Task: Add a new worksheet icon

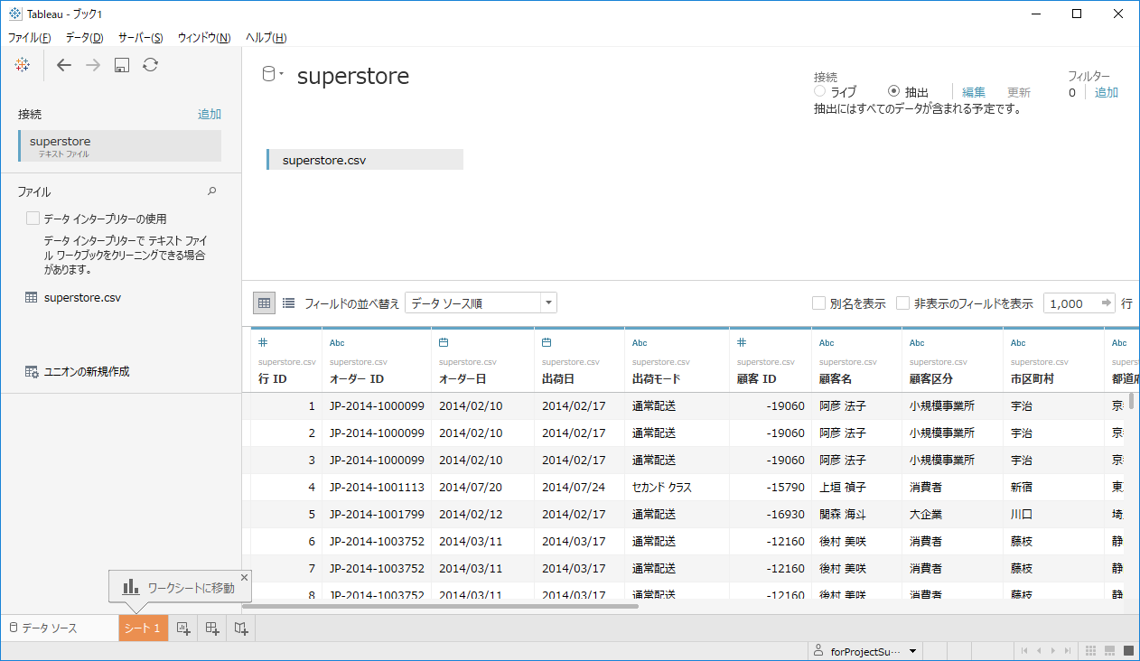Action: coord(182,628)
